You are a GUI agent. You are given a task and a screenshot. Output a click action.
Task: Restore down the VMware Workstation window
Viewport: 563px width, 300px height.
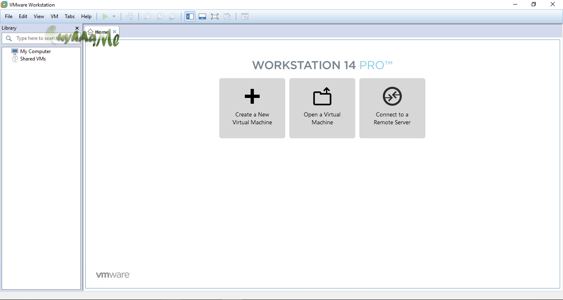(534, 5)
